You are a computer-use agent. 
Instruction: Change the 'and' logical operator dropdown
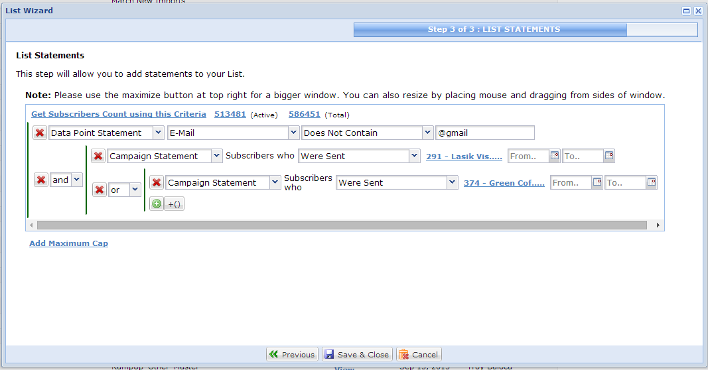76,180
